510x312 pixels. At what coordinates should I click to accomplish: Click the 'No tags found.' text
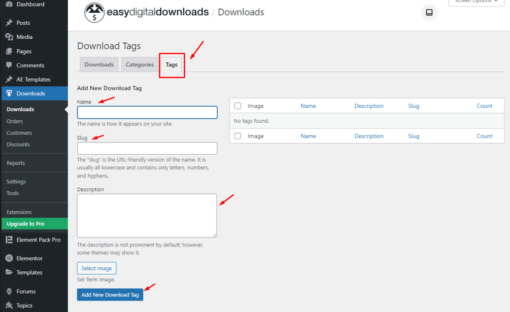(x=252, y=121)
